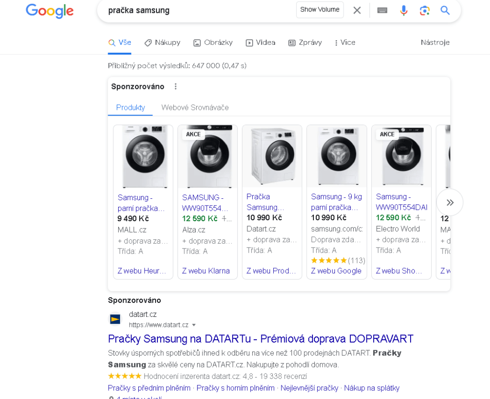
Task: Open Nástroje search tools
Action: click(435, 43)
